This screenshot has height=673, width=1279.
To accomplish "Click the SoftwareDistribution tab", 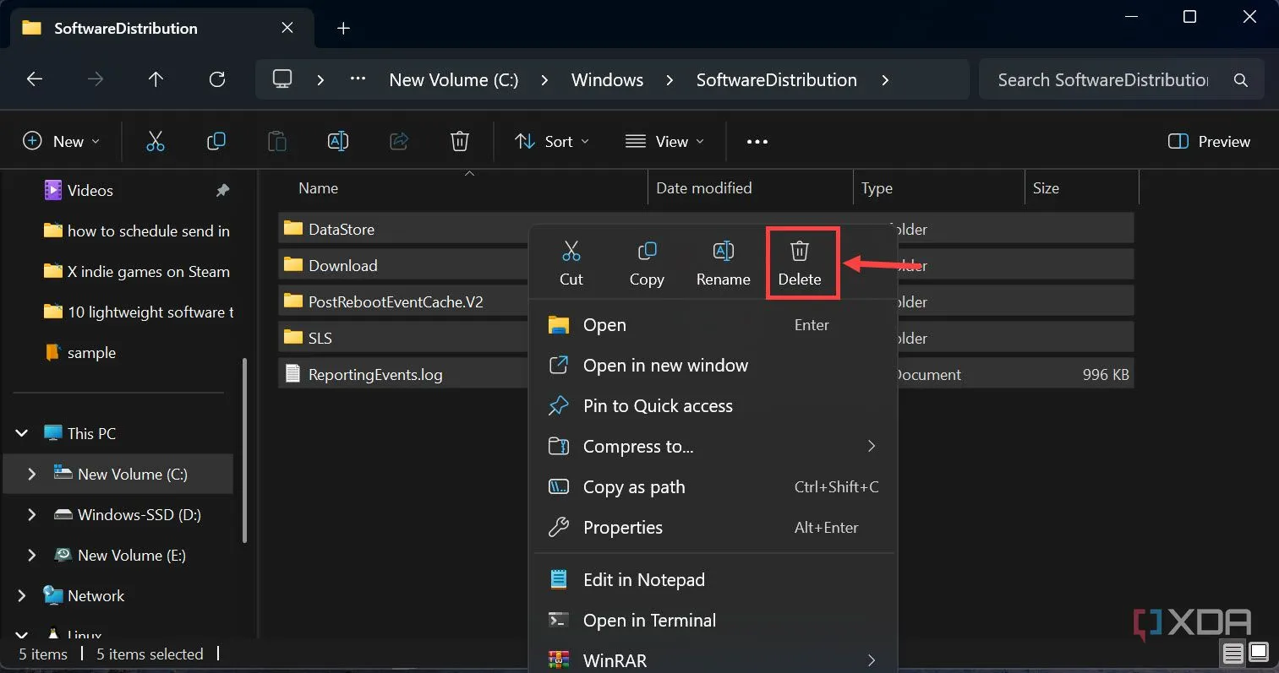I will pyautogui.click(x=125, y=27).
